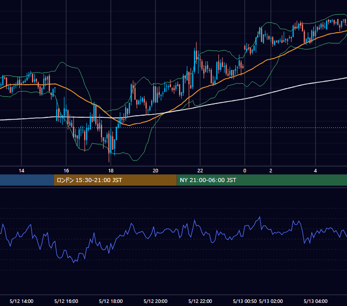
Task: Click the hour label 16 on the time axis
Action: coord(66,171)
